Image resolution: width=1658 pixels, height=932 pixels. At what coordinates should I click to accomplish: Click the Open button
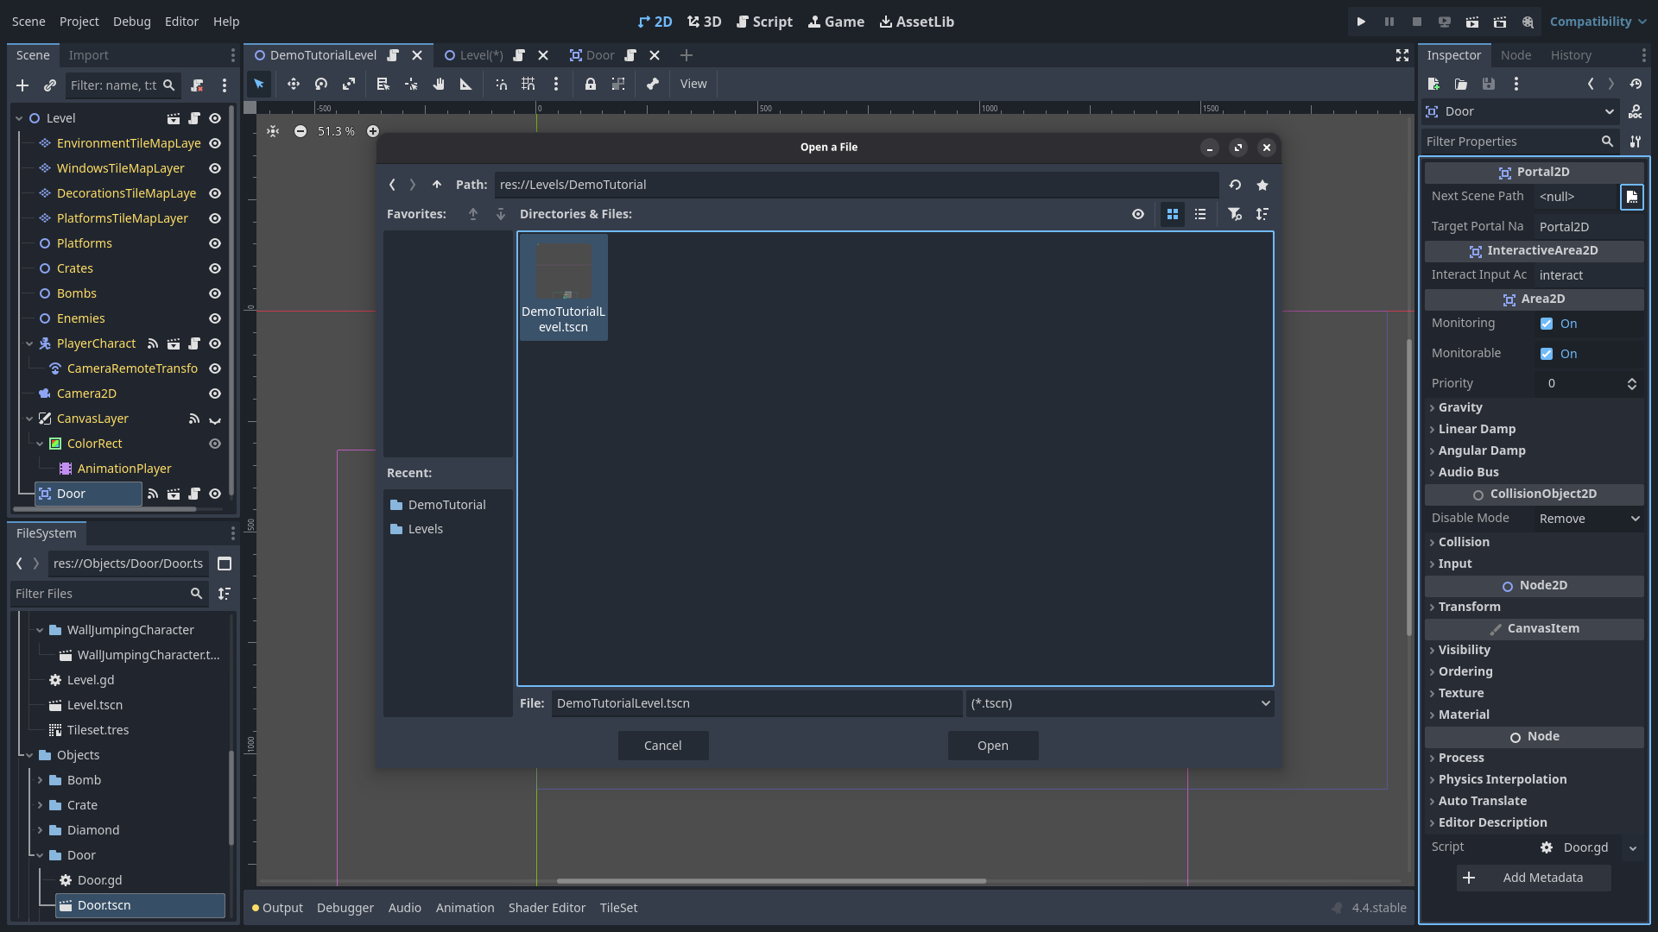coord(992,746)
